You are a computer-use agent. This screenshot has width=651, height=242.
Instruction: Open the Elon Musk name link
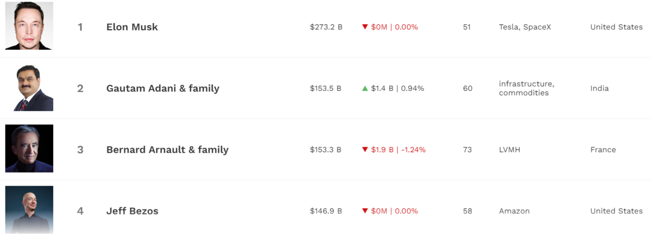point(132,27)
